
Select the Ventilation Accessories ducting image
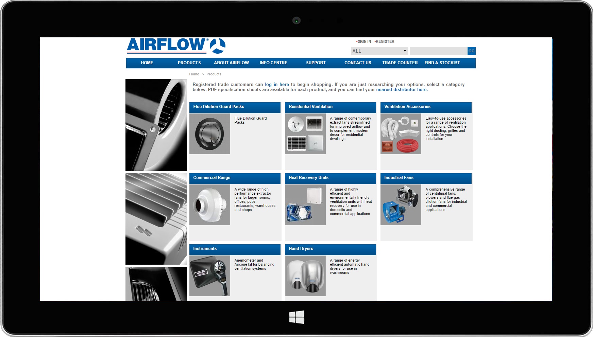tap(401, 134)
